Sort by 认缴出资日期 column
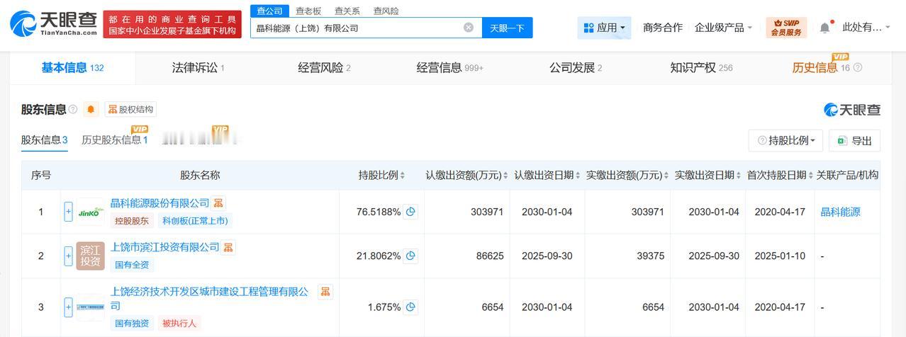This screenshot has width=906, height=337. click(x=548, y=175)
